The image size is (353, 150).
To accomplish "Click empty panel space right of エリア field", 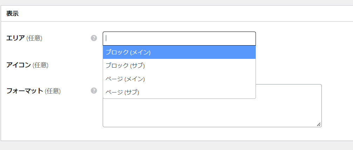I will [301, 39].
